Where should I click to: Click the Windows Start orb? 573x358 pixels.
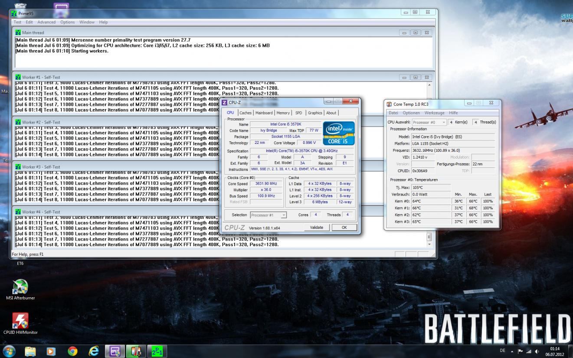(10, 351)
